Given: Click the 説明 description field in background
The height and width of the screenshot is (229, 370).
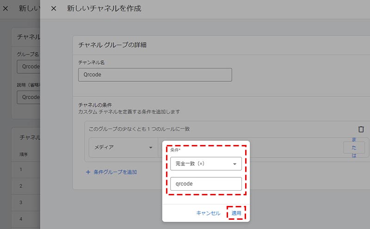Looking at the screenshot, I should click(x=29, y=97).
